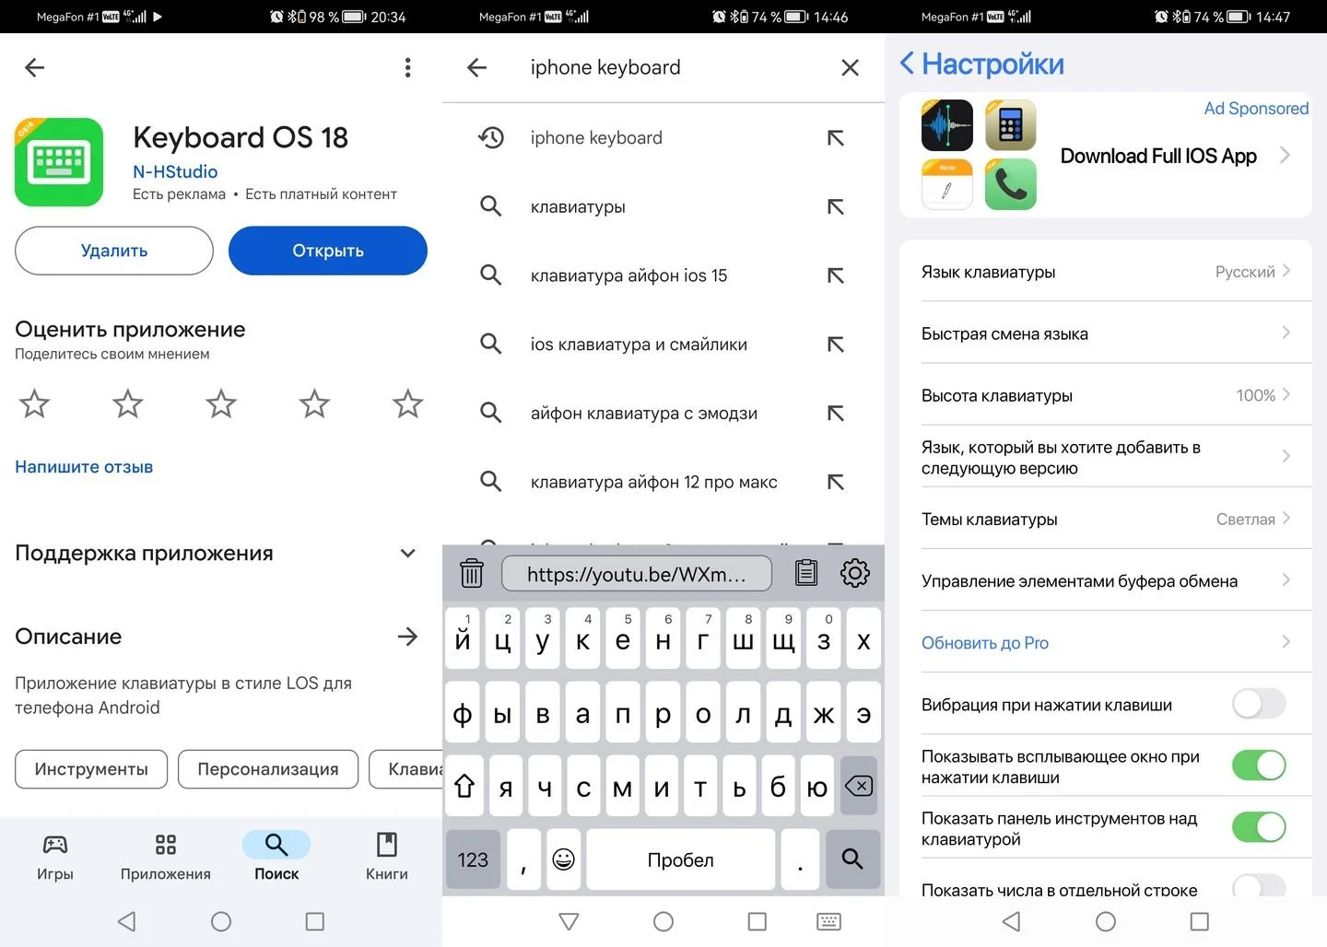Toggle Вибрация при нажатии клавиши
The width and height of the screenshot is (1327, 947).
tap(1259, 704)
